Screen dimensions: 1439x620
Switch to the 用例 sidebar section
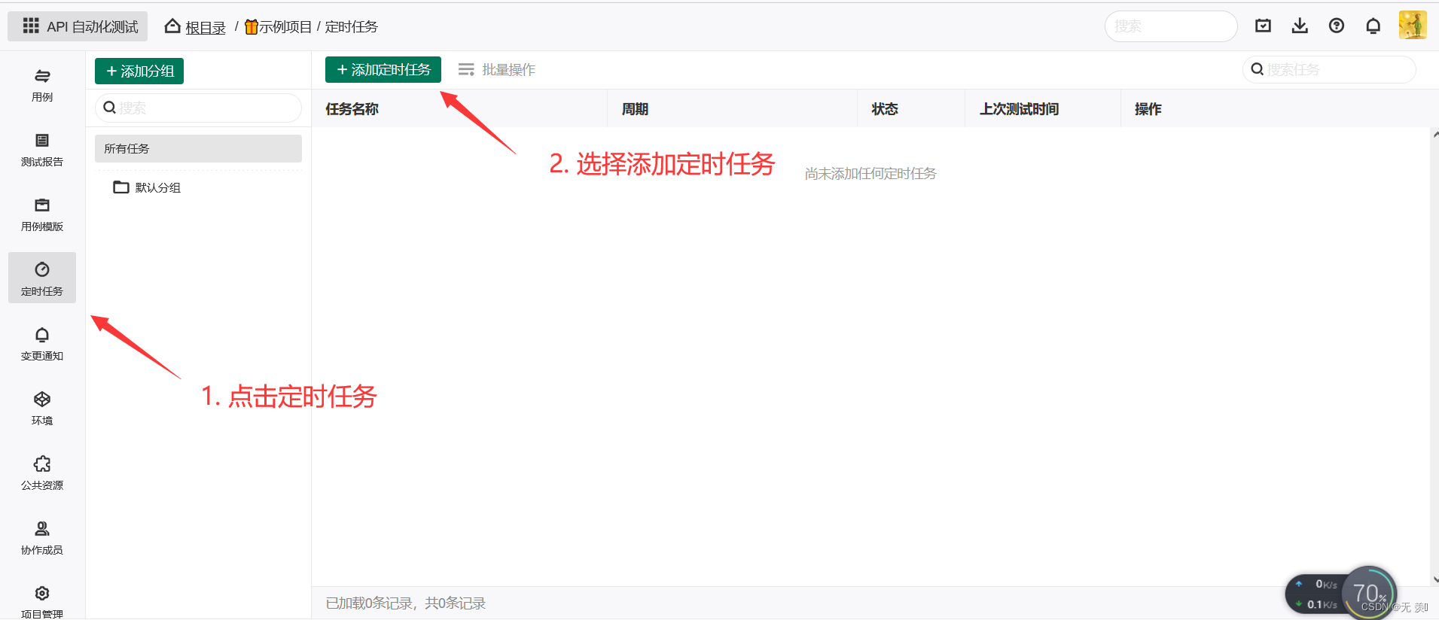pos(42,84)
